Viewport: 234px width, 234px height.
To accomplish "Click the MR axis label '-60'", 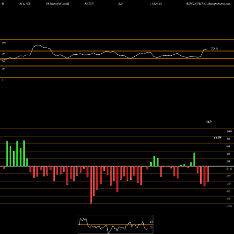I will tap(228, 191).
